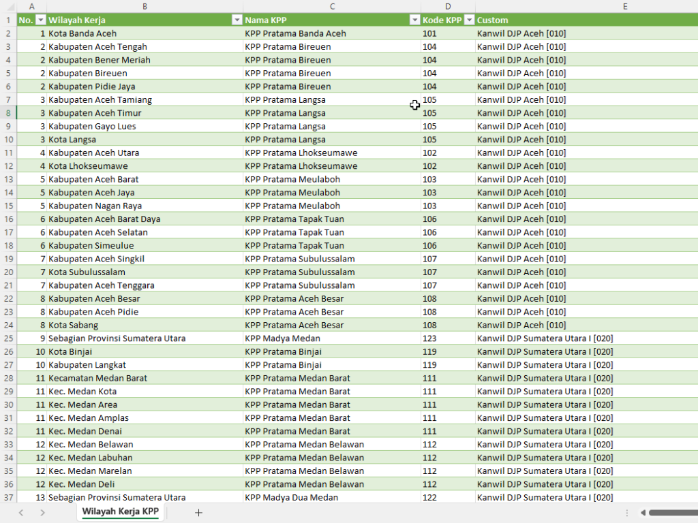Open the Custom column filter dropdown
Screen dimensions: 698x523
pos(694,19)
